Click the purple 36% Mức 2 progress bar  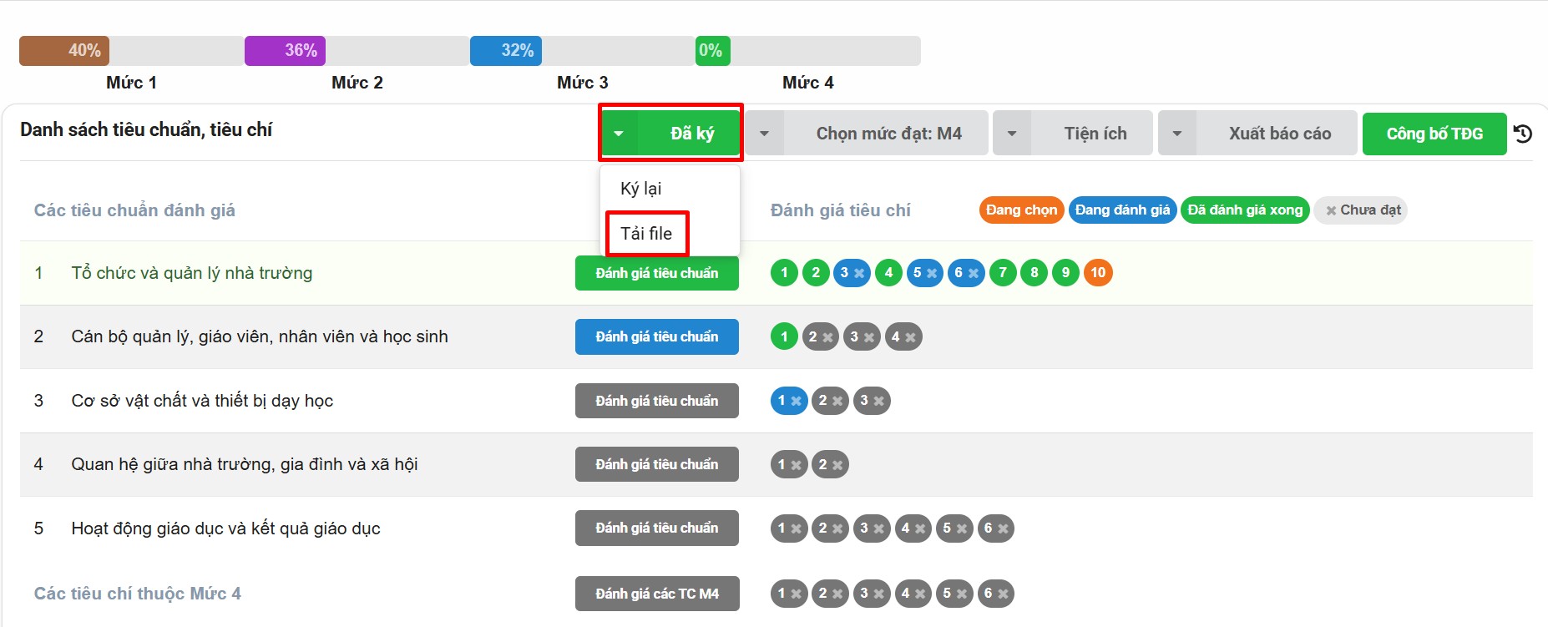285,51
